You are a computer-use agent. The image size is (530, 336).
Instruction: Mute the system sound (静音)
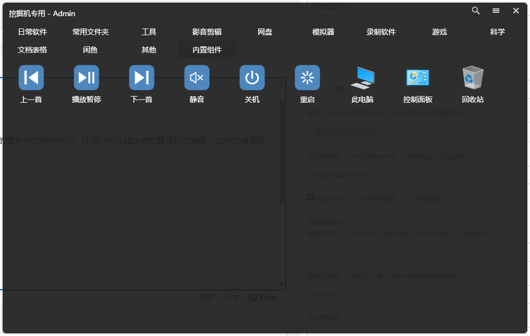(x=197, y=78)
